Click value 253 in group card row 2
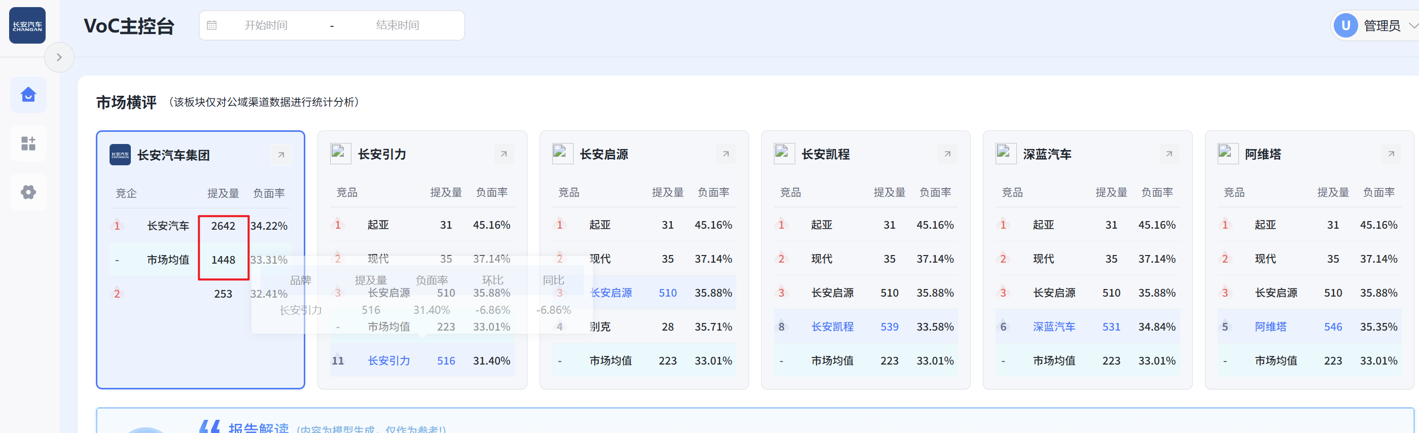Image resolution: width=1419 pixels, height=433 pixels. (223, 294)
